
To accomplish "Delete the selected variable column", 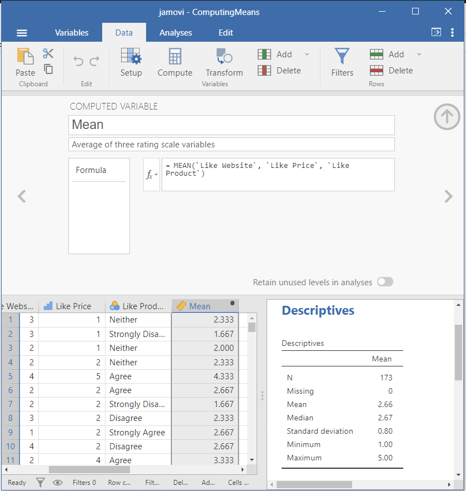I will [279, 71].
